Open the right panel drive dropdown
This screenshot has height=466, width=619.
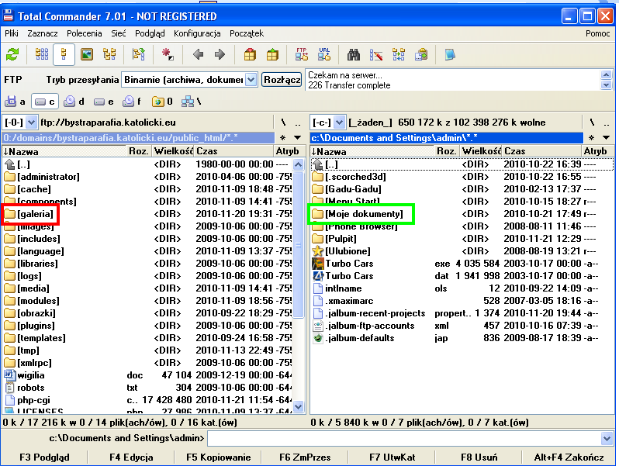point(338,123)
